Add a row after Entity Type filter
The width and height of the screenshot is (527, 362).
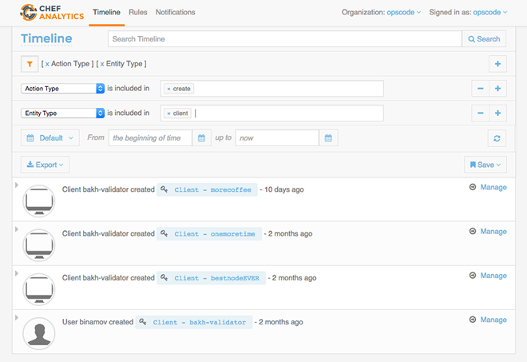(x=497, y=113)
